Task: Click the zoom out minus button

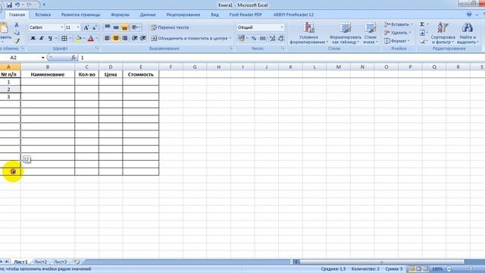Action: click(x=449, y=269)
